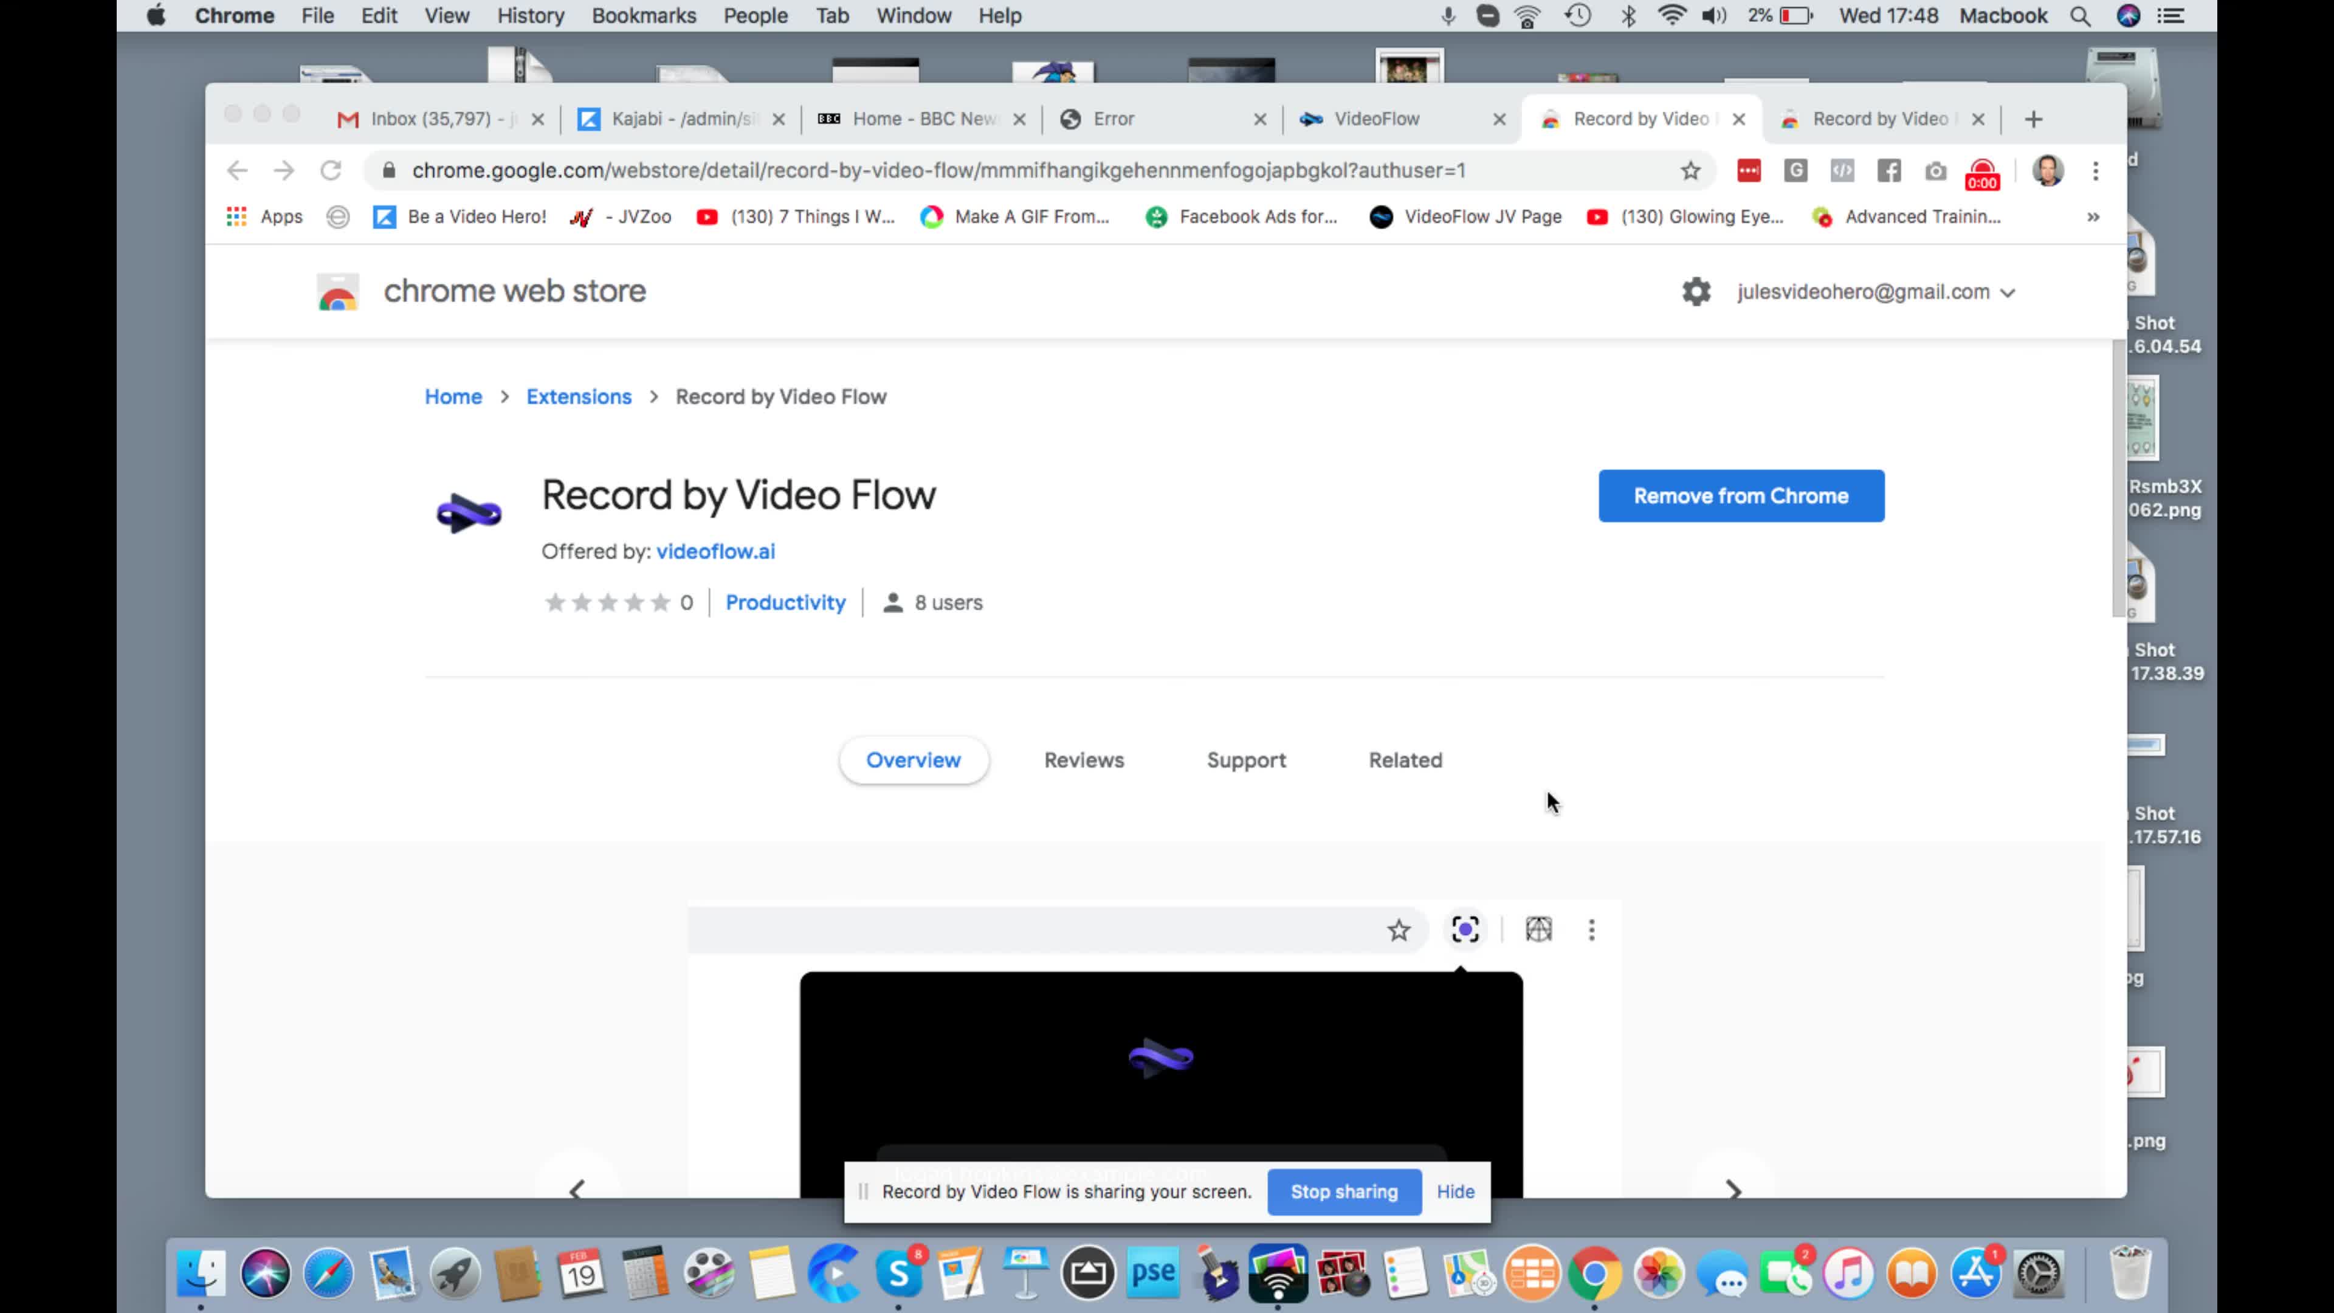Hide the screen sharing notification
This screenshot has height=1313, width=2334.
[x=1455, y=1191]
